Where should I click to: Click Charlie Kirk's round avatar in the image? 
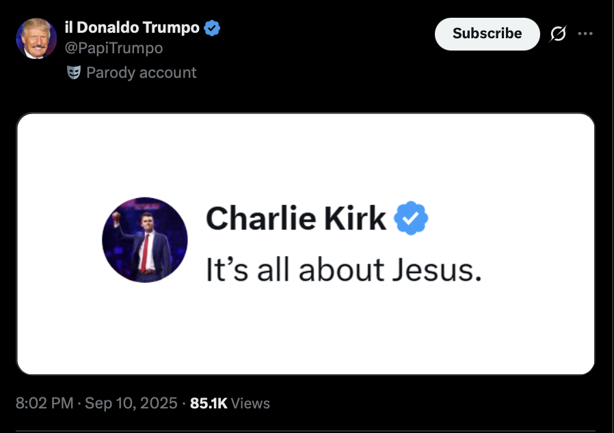[x=145, y=240]
